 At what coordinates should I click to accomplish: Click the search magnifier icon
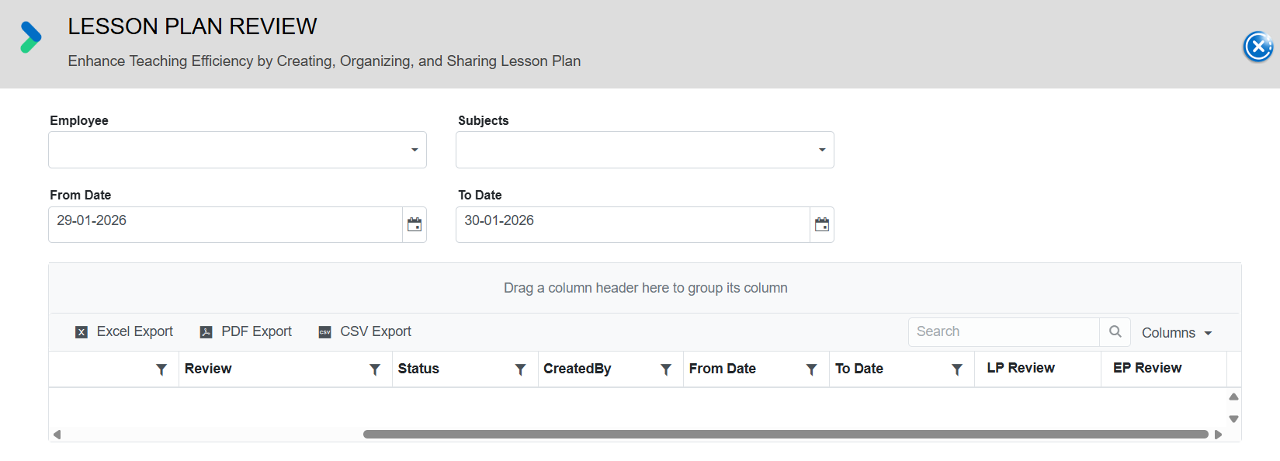(1115, 331)
